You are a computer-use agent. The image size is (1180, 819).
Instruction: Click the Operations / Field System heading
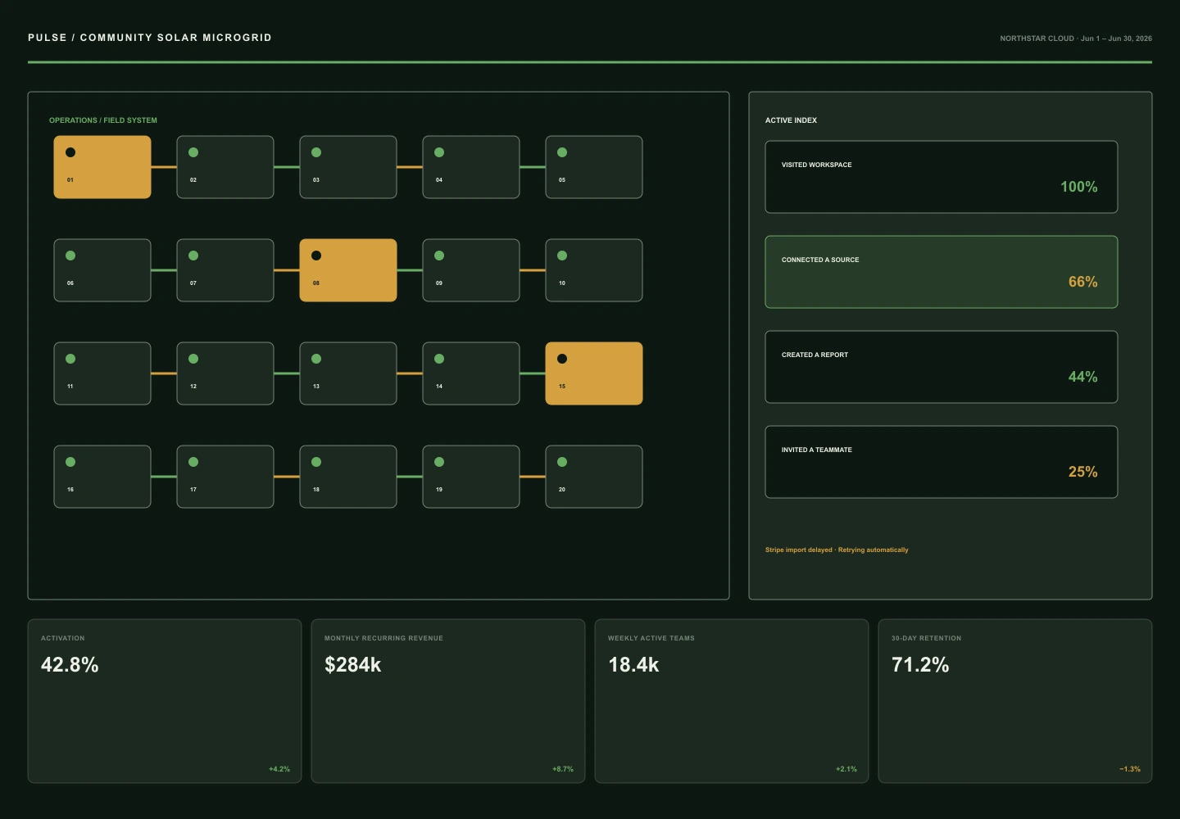(103, 120)
